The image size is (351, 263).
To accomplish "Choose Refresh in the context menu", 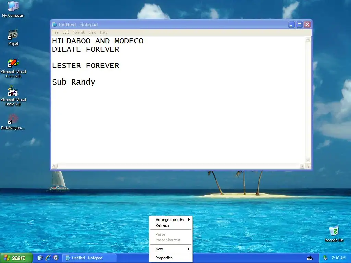I will tap(171, 225).
